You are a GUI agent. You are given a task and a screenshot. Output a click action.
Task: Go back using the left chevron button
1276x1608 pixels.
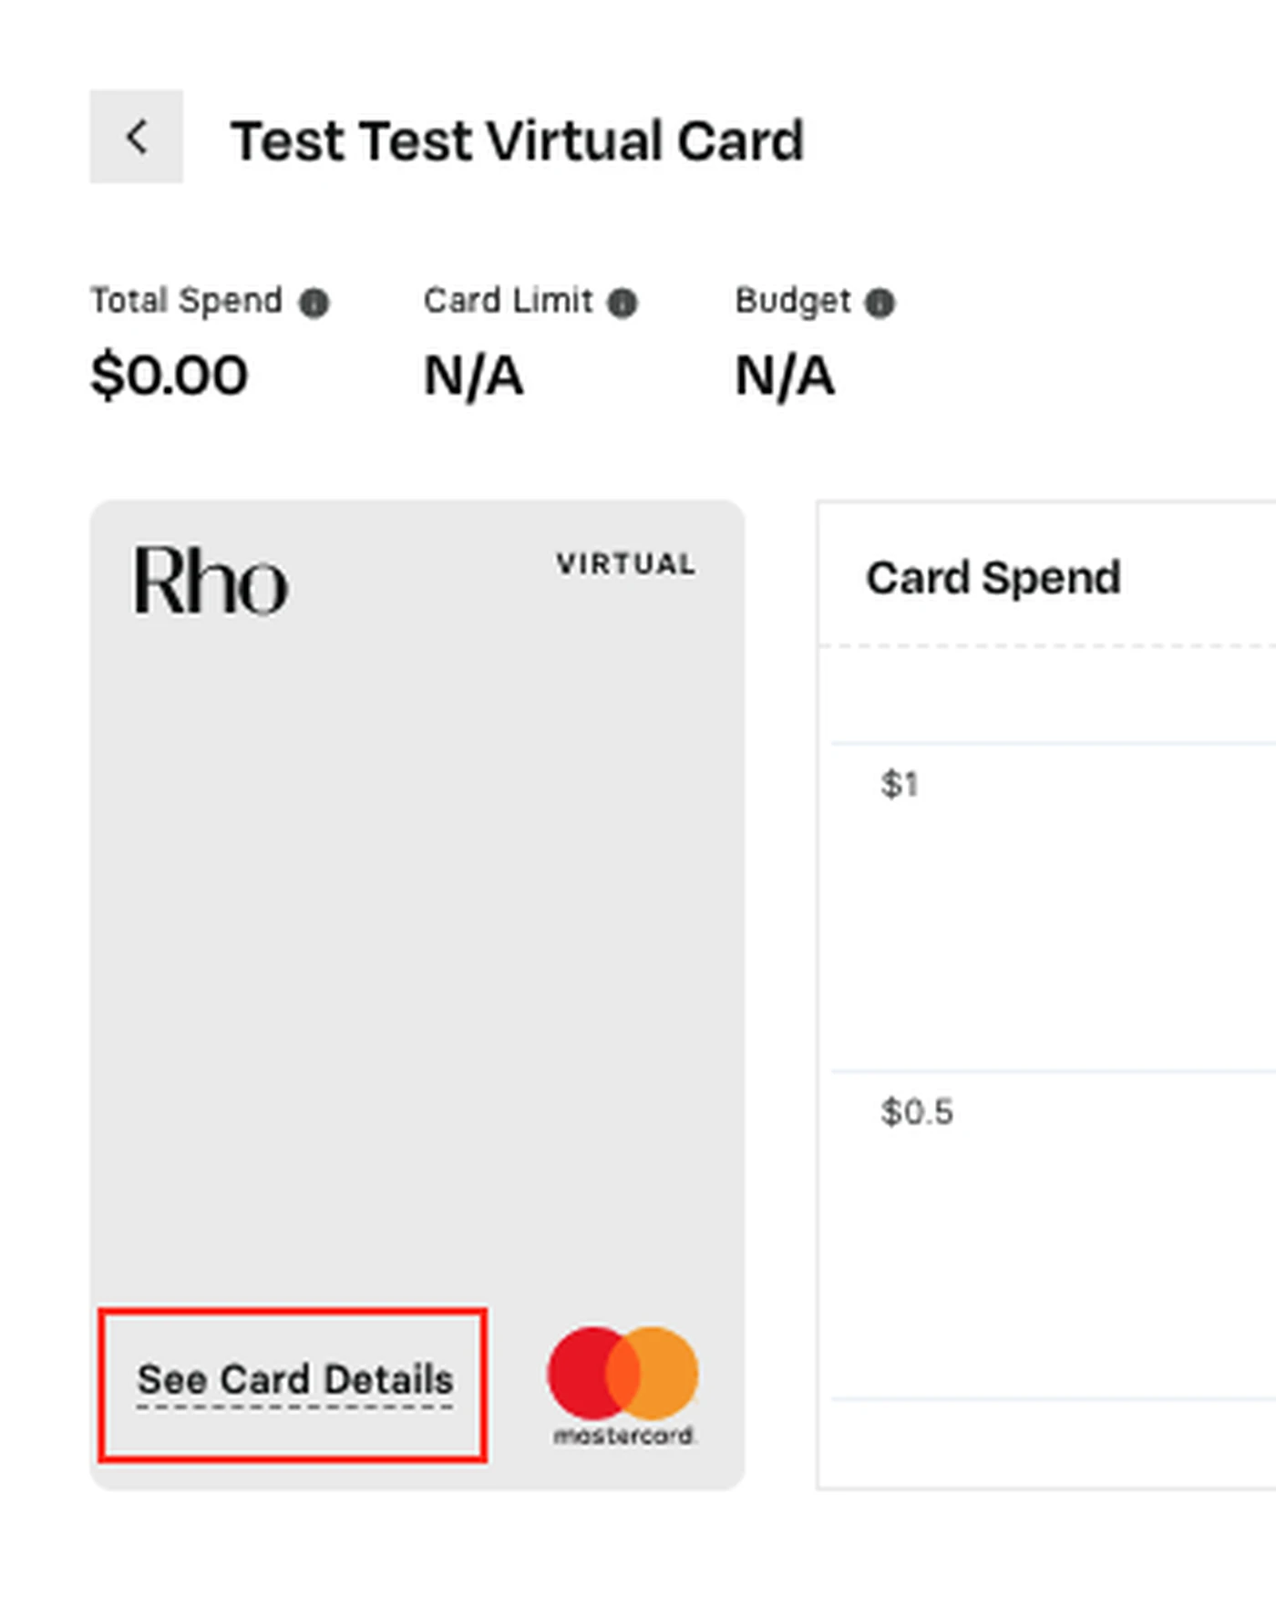pyautogui.click(x=136, y=137)
